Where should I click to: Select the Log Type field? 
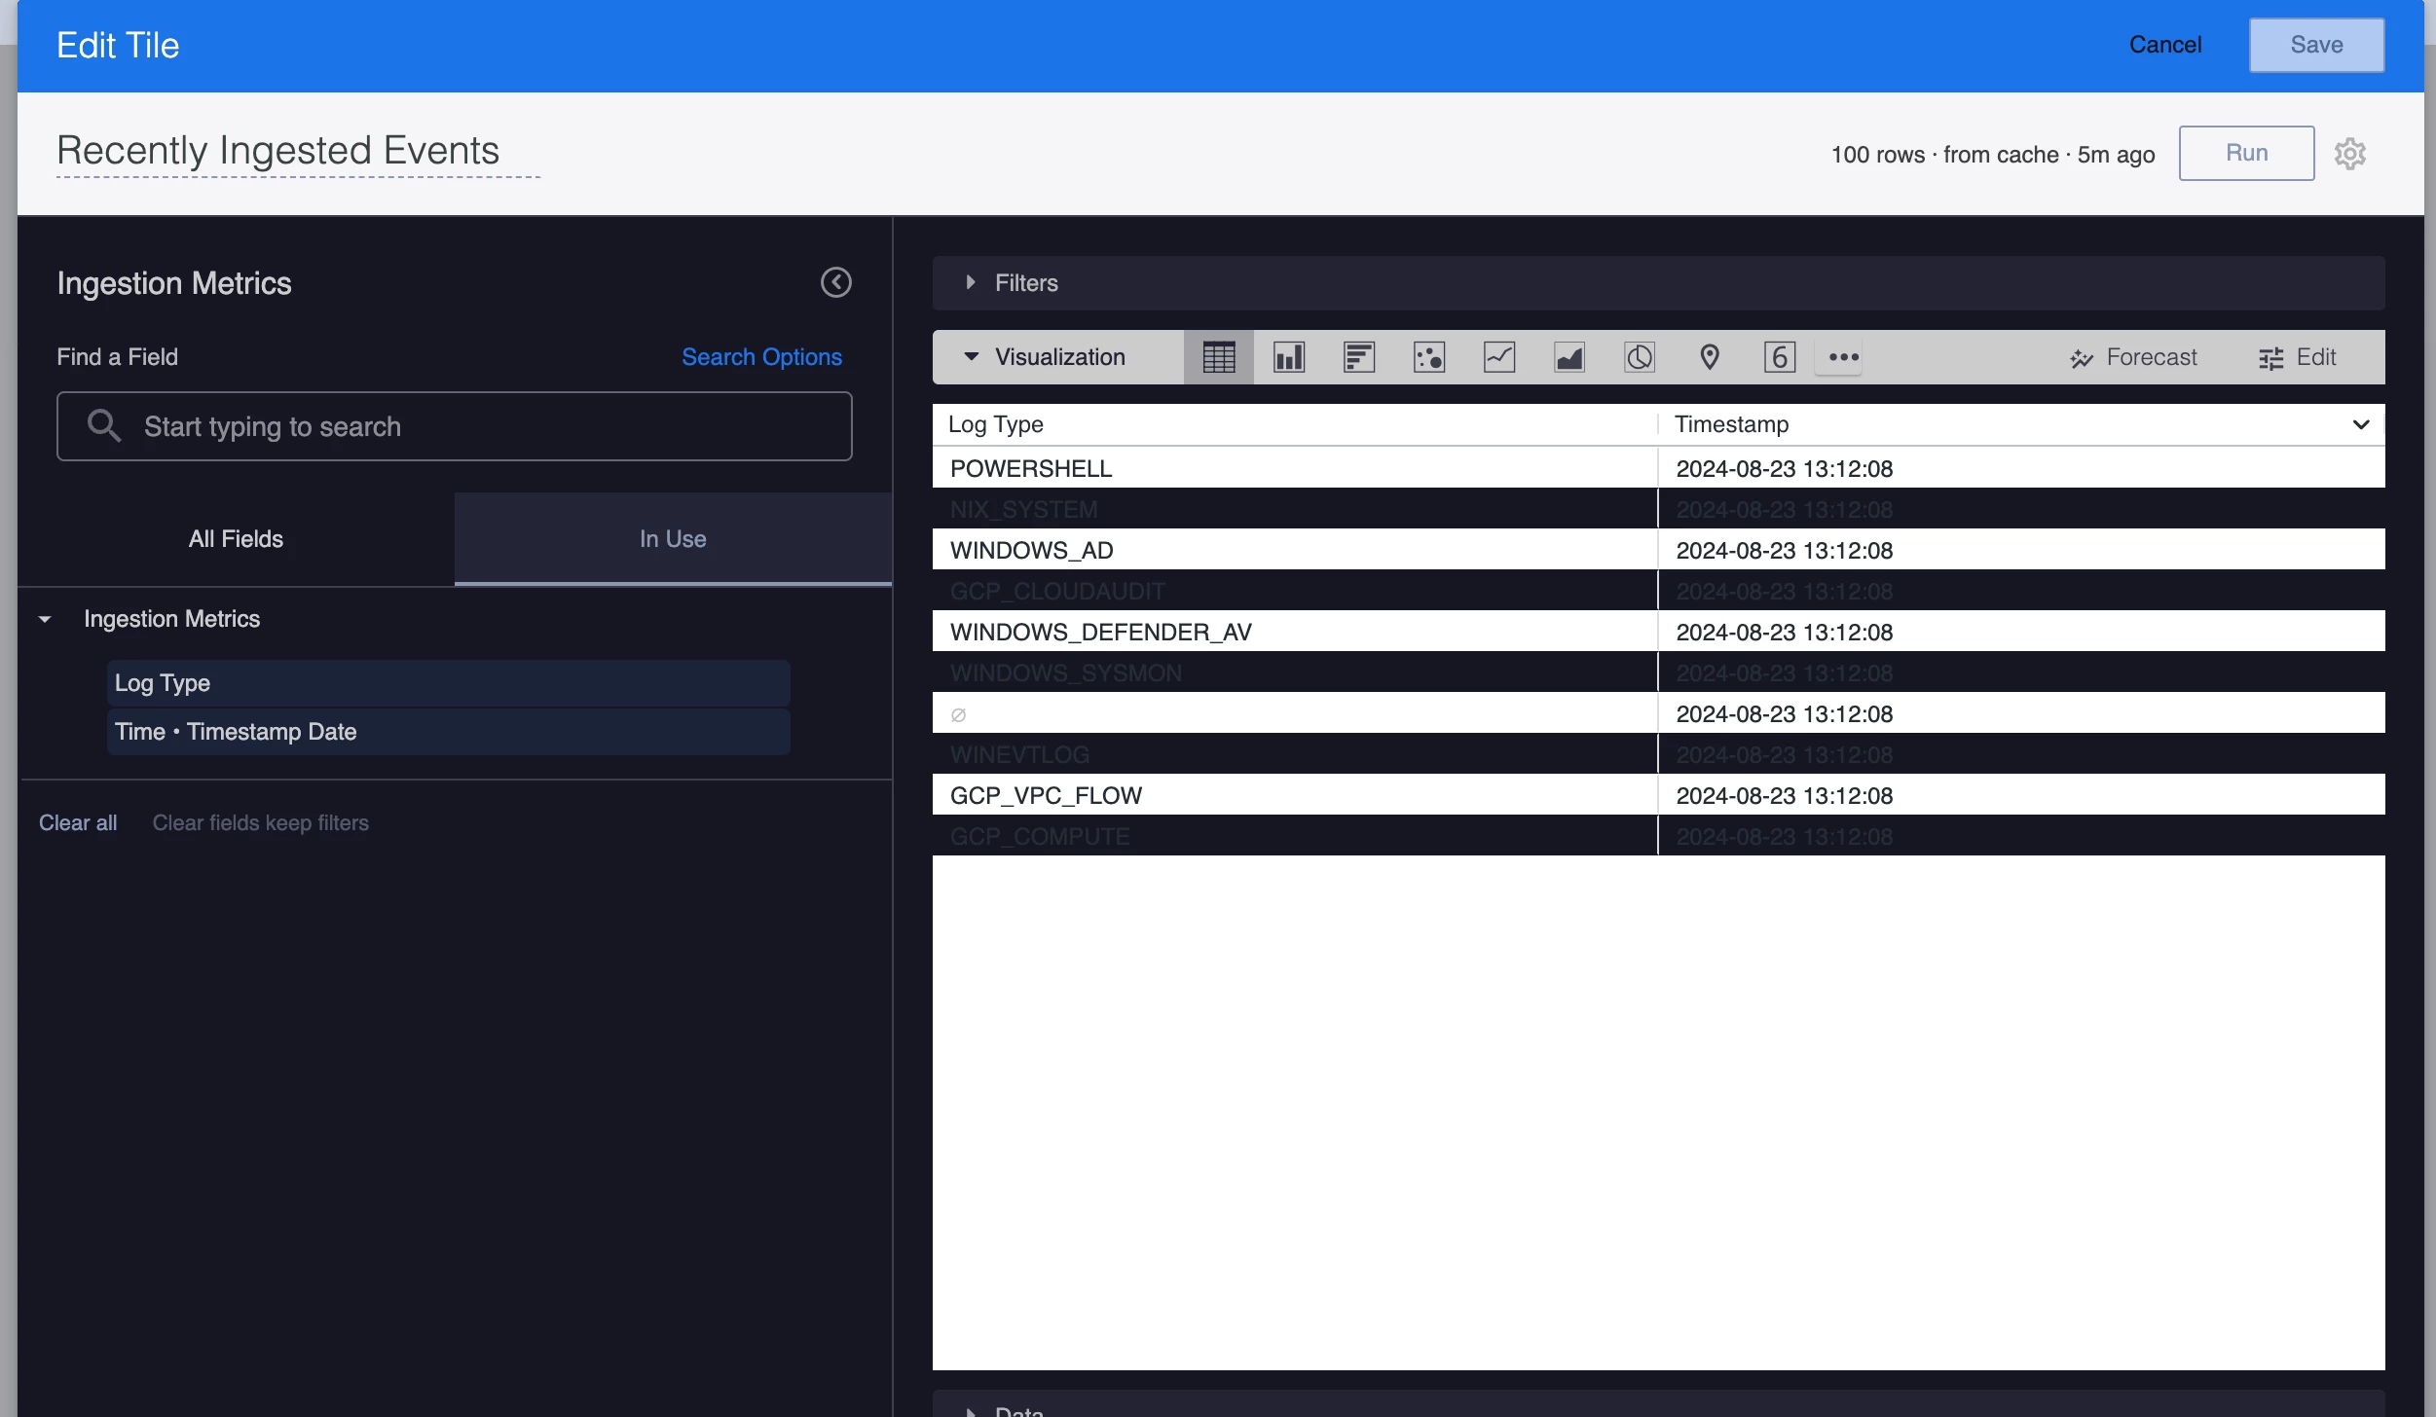(x=448, y=683)
